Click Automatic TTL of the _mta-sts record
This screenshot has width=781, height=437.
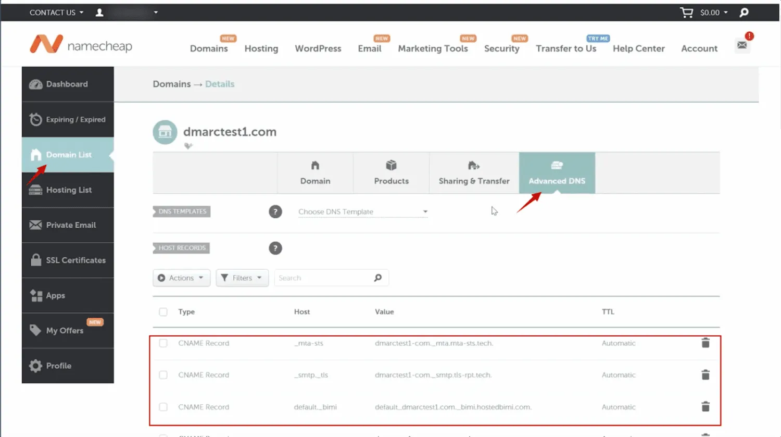[x=619, y=343]
